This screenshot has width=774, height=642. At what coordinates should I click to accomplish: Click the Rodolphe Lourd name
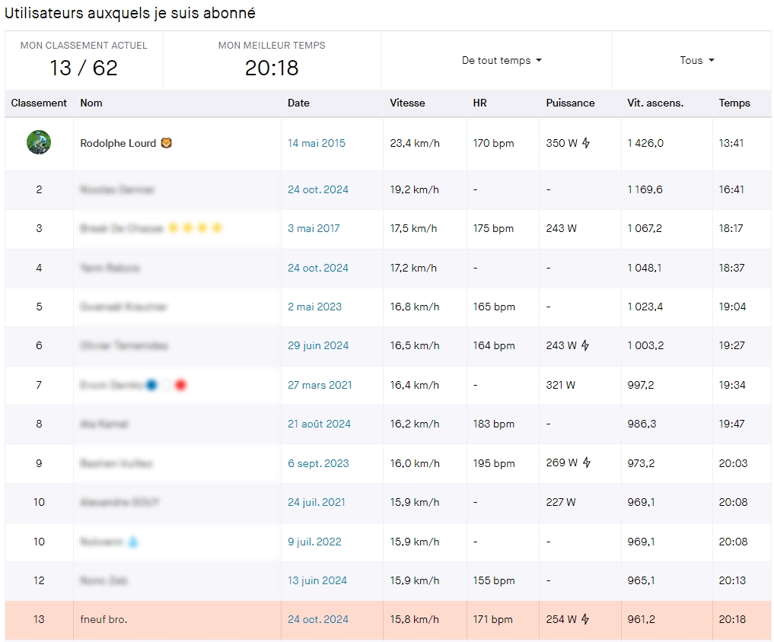tap(118, 143)
